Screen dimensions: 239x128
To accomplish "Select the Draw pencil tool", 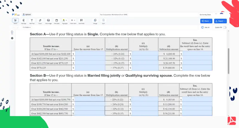I will 40,21.
